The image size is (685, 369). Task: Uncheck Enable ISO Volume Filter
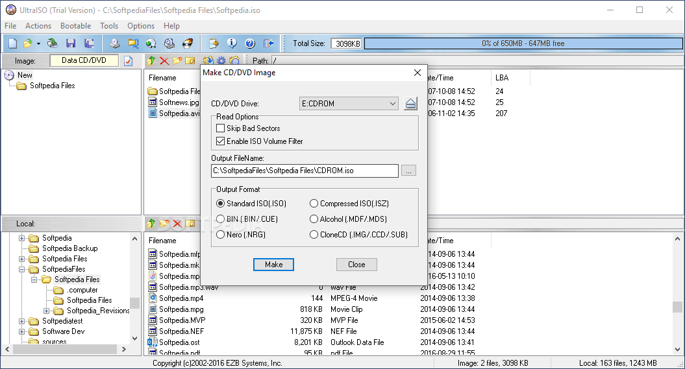click(221, 141)
